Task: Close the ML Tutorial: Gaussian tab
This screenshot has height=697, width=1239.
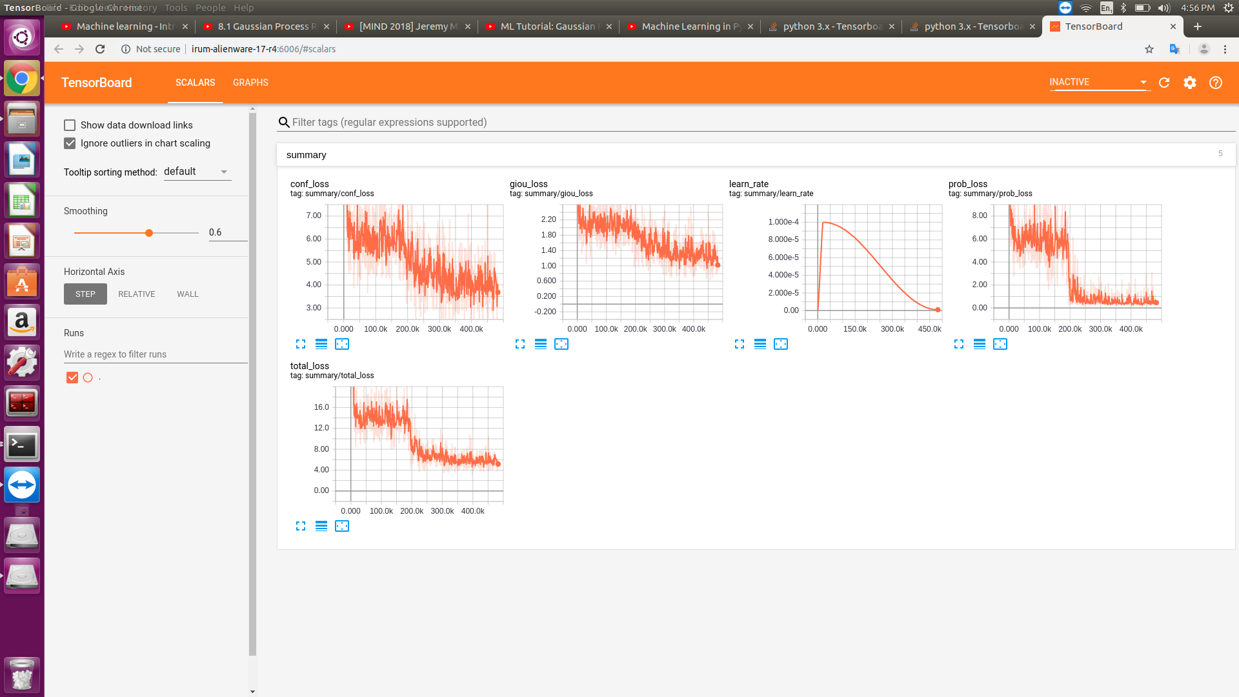Action: [609, 26]
